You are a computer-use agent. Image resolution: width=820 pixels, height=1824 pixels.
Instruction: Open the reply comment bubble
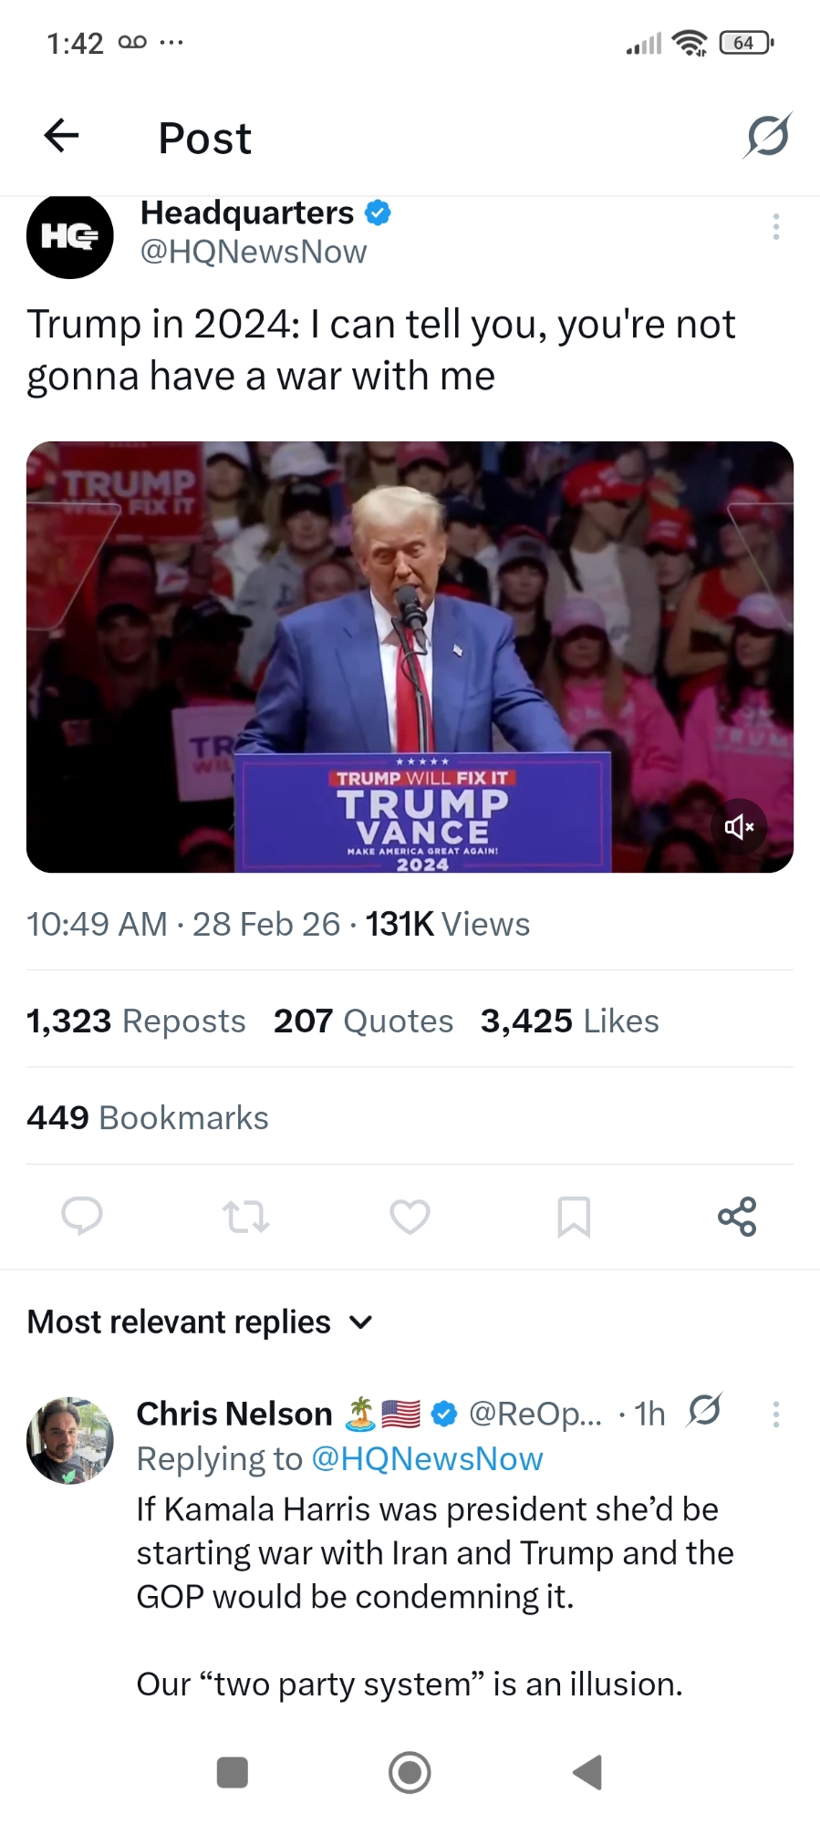[x=81, y=1216]
